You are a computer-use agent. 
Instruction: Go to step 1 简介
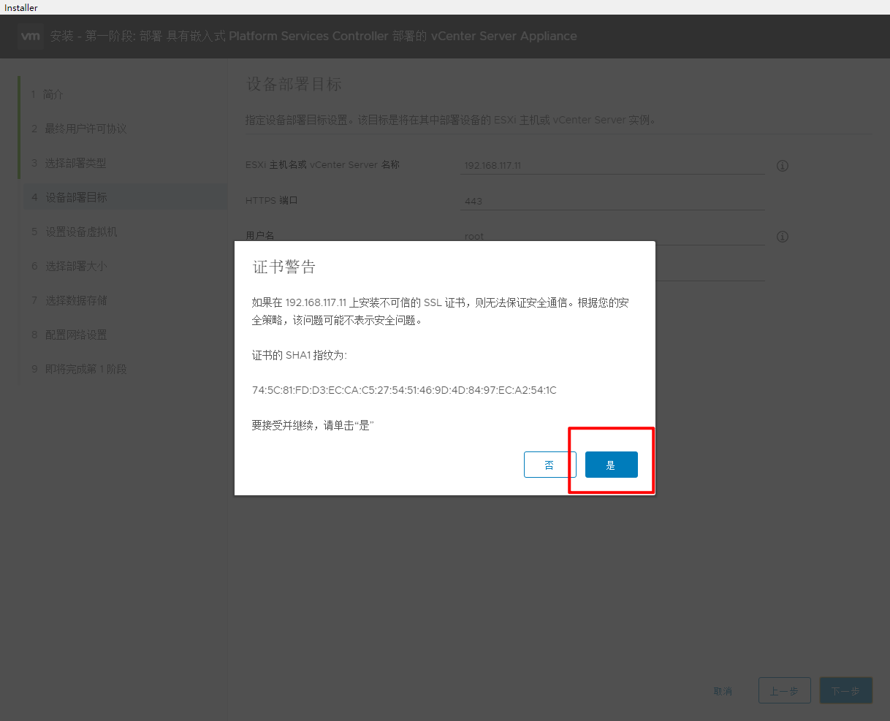click(53, 94)
